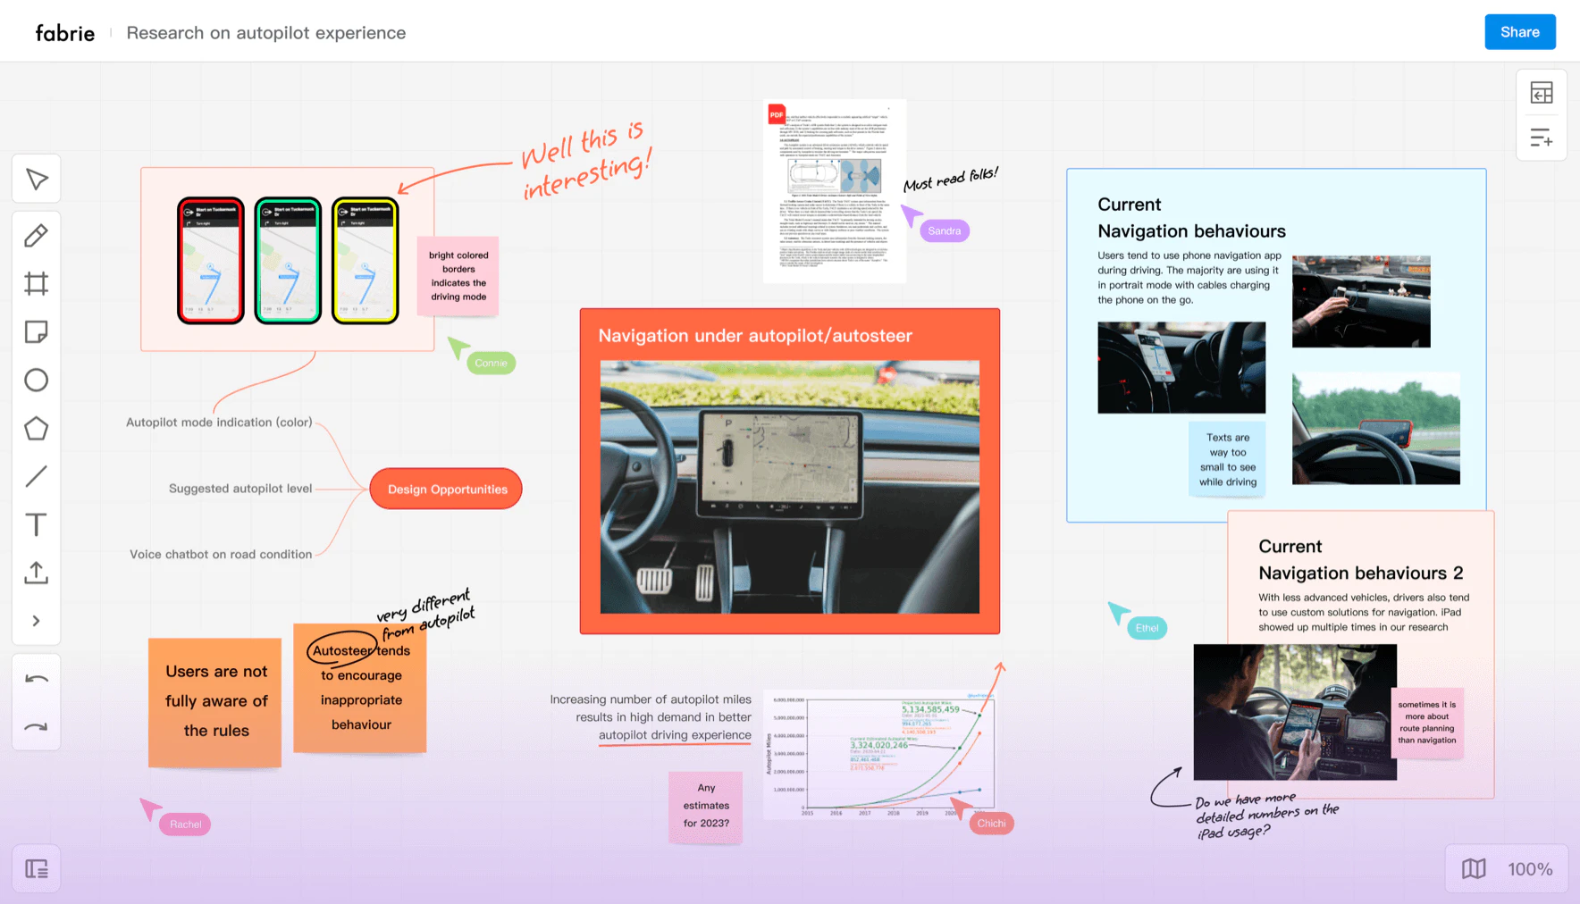The image size is (1580, 904).
Task: Select the pencil drawing tool
Action: coord(37,236)
